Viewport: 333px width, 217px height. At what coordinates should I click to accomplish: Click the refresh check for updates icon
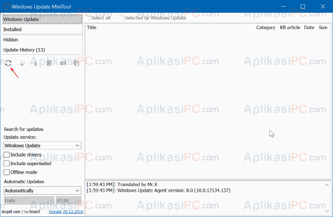click(8, 63)
